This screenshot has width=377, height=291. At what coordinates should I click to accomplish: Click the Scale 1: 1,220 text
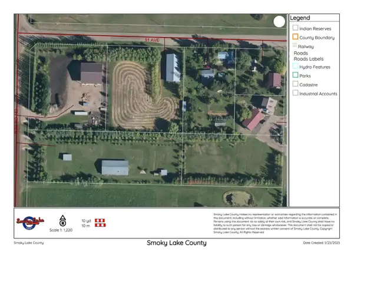coord(61,230)
